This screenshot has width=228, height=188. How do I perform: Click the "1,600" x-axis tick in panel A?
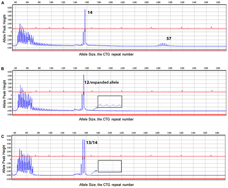click(x=87, y=2)
